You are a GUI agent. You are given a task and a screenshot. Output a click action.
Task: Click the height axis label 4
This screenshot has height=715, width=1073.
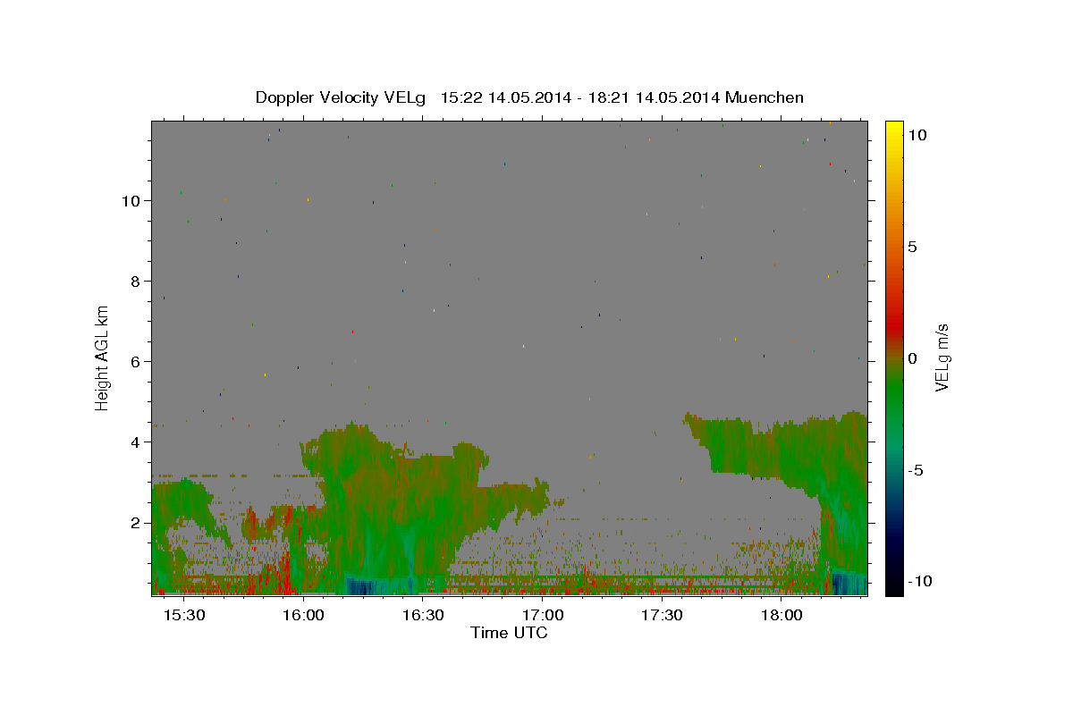(x=134, y=442)
